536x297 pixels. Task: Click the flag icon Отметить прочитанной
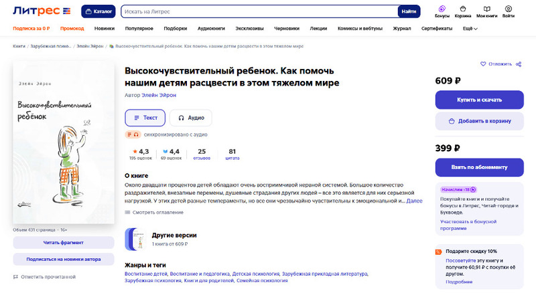point(15,277)
